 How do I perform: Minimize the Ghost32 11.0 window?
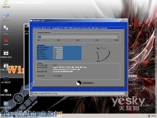click(x=121, y=20)
